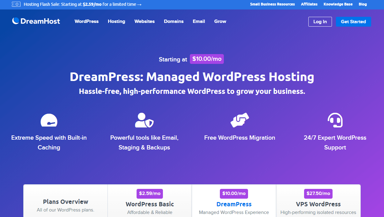Open the Hosting Flash Sale banner link
Viewport: 384px width, 217px height.
click(x=83, y=4)
